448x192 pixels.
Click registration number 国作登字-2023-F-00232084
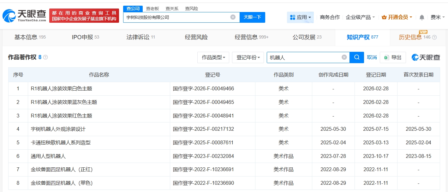(x=203, y=156)
